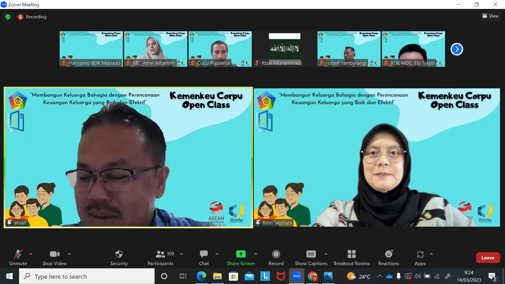505x284 pixels.
Task: Open the Chat panel
Action: [204, 258]
